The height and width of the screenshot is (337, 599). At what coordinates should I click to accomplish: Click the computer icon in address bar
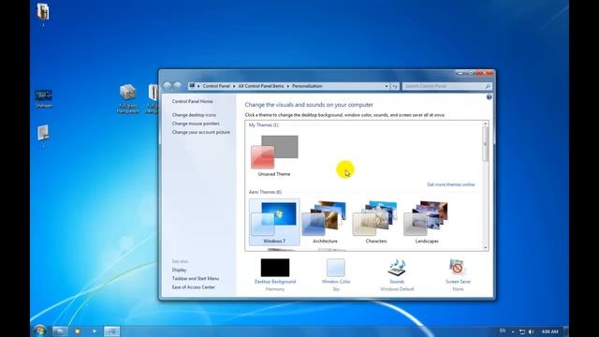pyautogui.click(x=192, y=86)
